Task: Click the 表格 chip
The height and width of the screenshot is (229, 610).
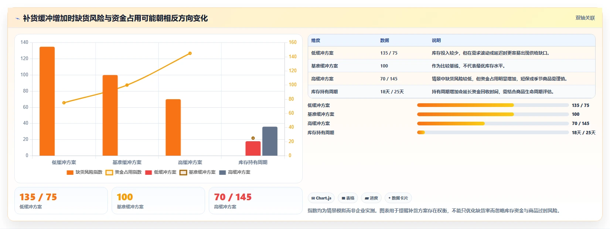Action: tap(348, 198)
